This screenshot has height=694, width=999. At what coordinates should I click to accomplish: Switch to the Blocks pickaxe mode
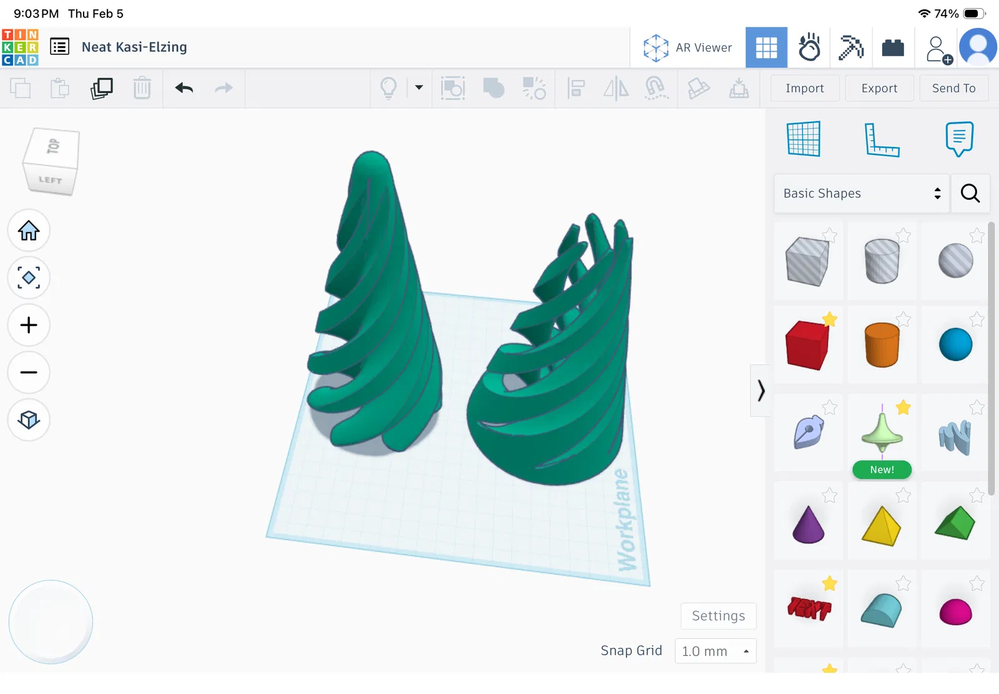click(x=851, y=47)
